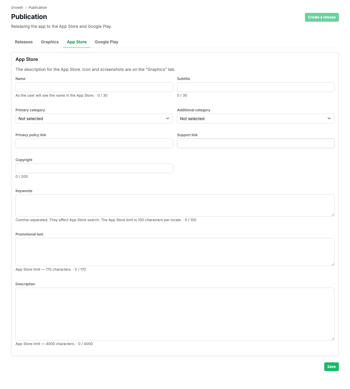
Task: Click the 'Description' field label
Action: point(25,284)
